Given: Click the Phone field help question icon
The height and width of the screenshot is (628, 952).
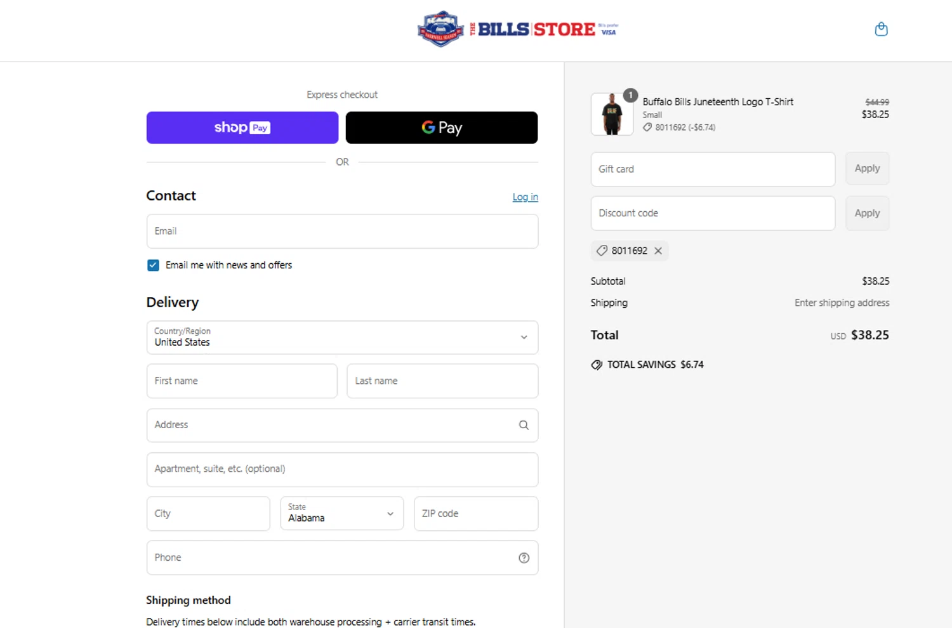Looking at the screenshot, I should 524,558.
